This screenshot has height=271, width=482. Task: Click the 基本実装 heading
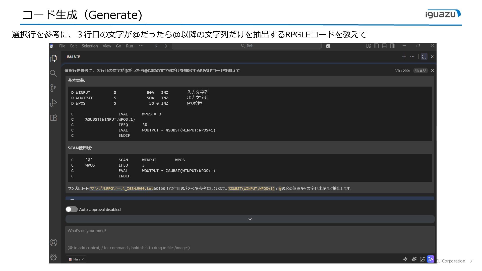pyautogui.click(x=77, y=80)
